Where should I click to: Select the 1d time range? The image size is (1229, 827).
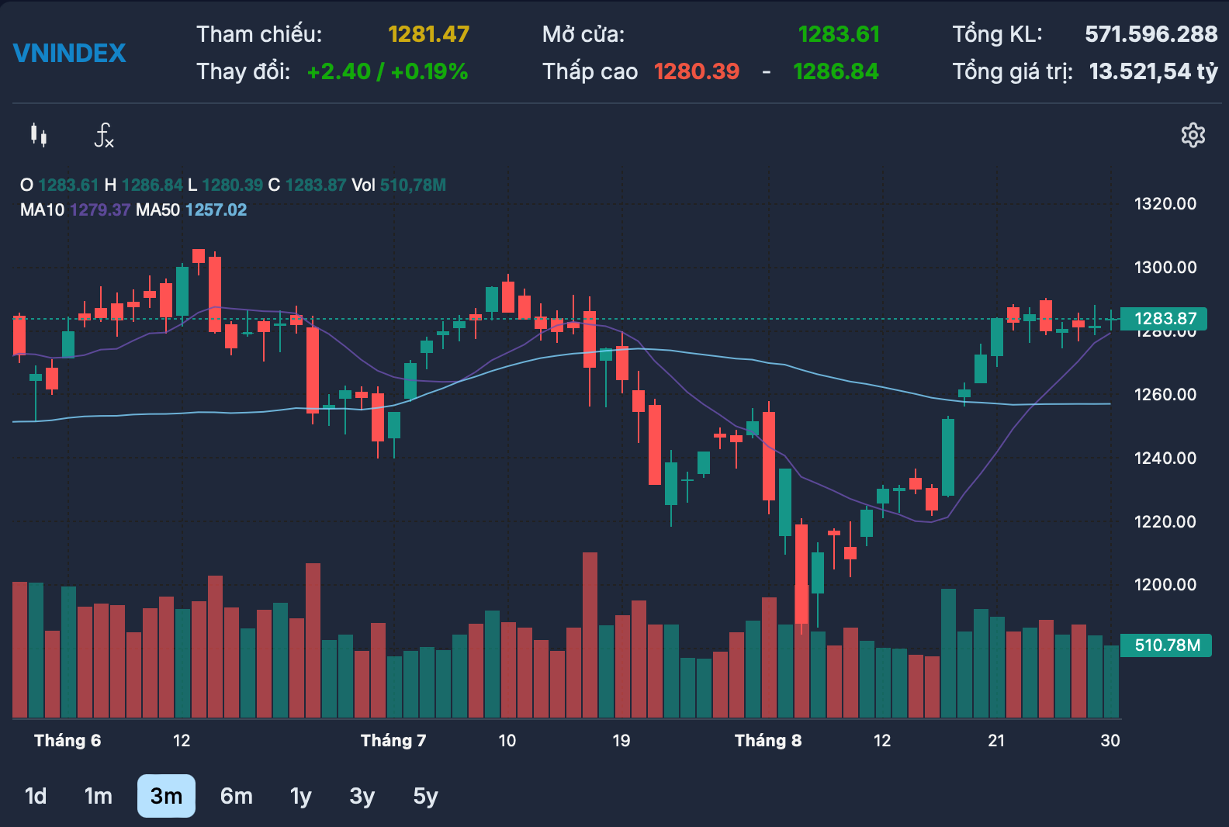tap(36, 796)
